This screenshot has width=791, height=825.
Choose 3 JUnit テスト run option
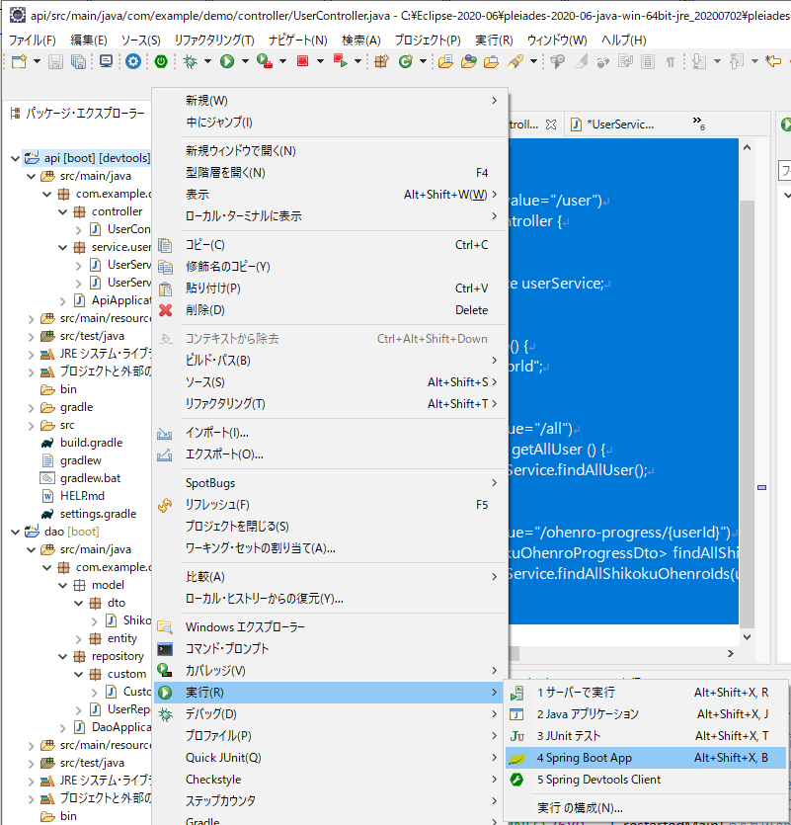tap(646, 735)
